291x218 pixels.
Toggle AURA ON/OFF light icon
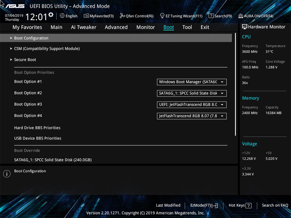coord(240,16)
